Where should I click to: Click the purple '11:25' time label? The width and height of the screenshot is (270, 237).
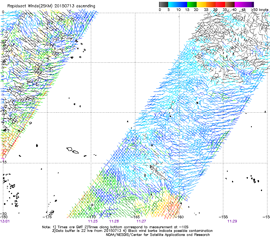pyautogui.click(x=93, y=221)
